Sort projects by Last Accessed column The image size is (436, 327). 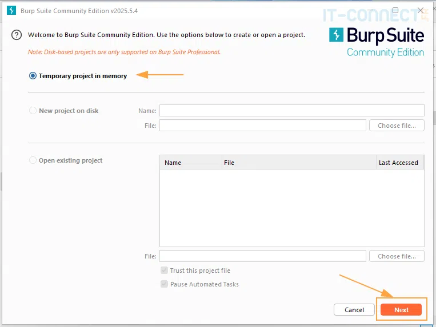(x=400, y=163)
